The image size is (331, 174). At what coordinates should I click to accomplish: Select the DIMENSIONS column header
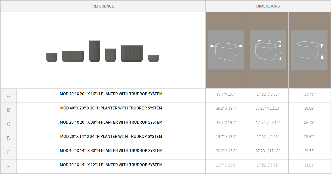pos(268,6)
